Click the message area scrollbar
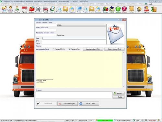Screen dimensions: 162x122 coord(123,70)
